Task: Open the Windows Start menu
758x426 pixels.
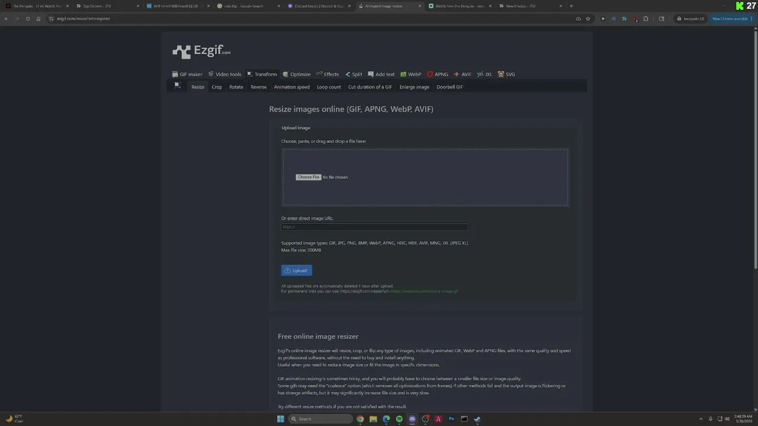Action: pos(281,419)
